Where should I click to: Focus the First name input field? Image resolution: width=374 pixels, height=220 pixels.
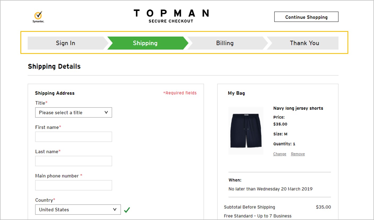click(x=73, y=137)
